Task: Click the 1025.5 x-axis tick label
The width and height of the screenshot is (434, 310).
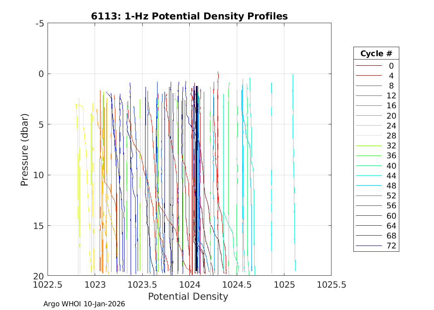Action: [x=331, y=285]
